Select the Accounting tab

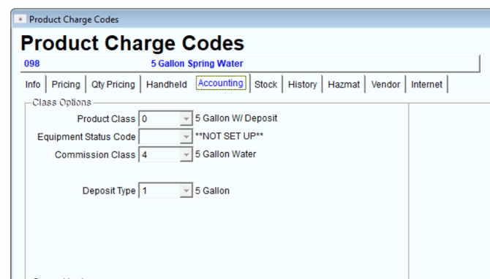221,83
